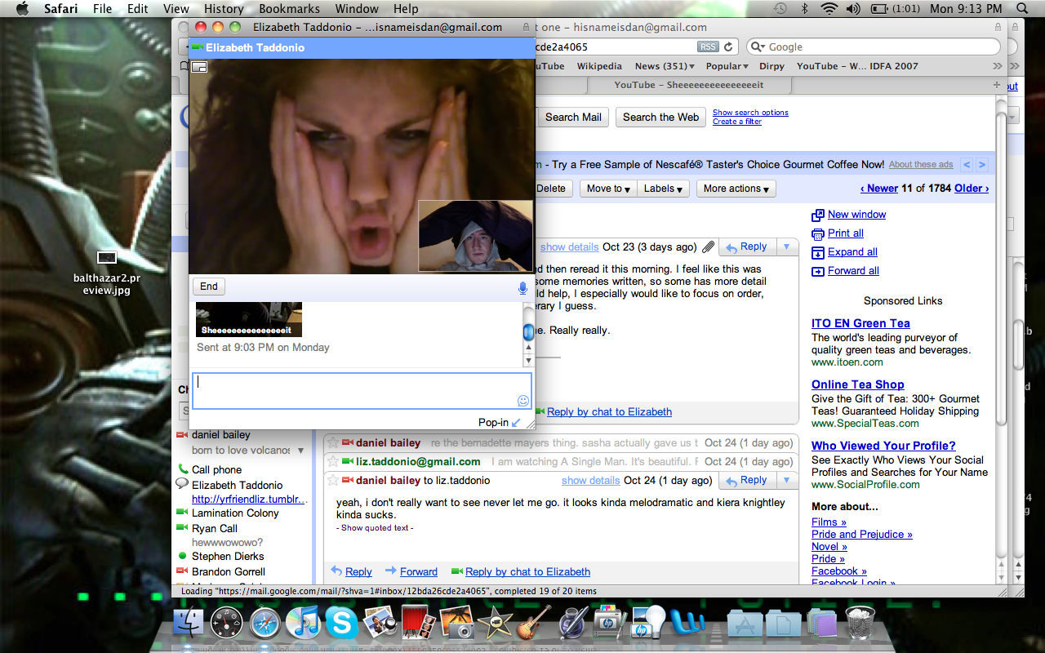Star daniel bailey to liz.taddonio message

(x=333, y=481)
